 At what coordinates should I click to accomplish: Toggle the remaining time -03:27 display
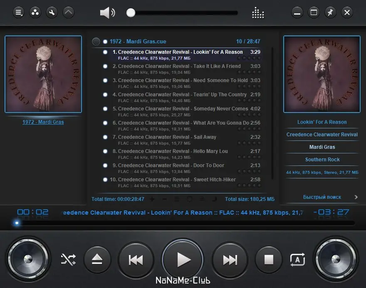coord(331,212)
